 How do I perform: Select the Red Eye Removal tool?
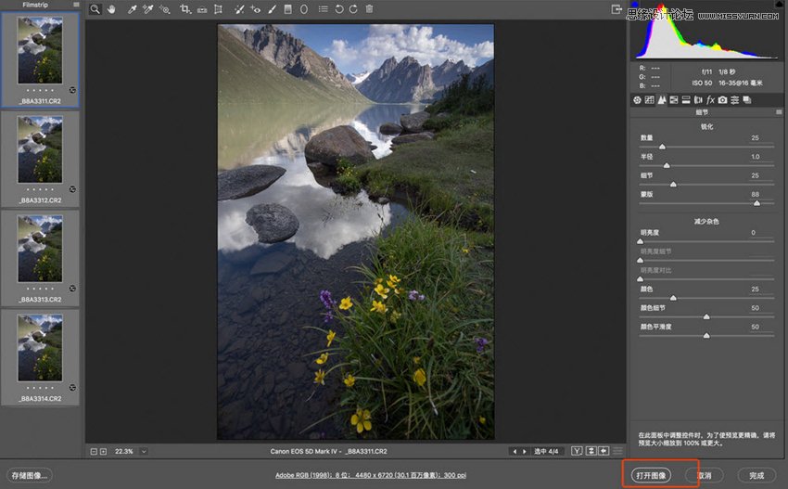255,9
